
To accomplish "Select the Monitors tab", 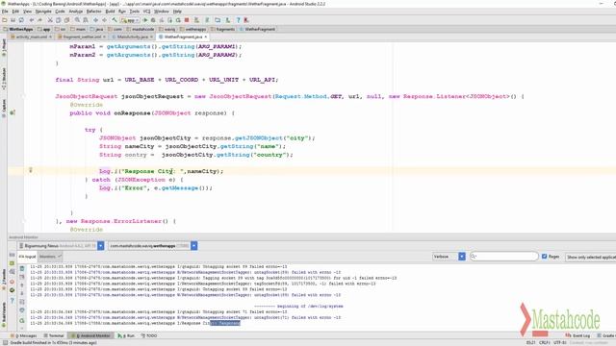I will [50, 257].
